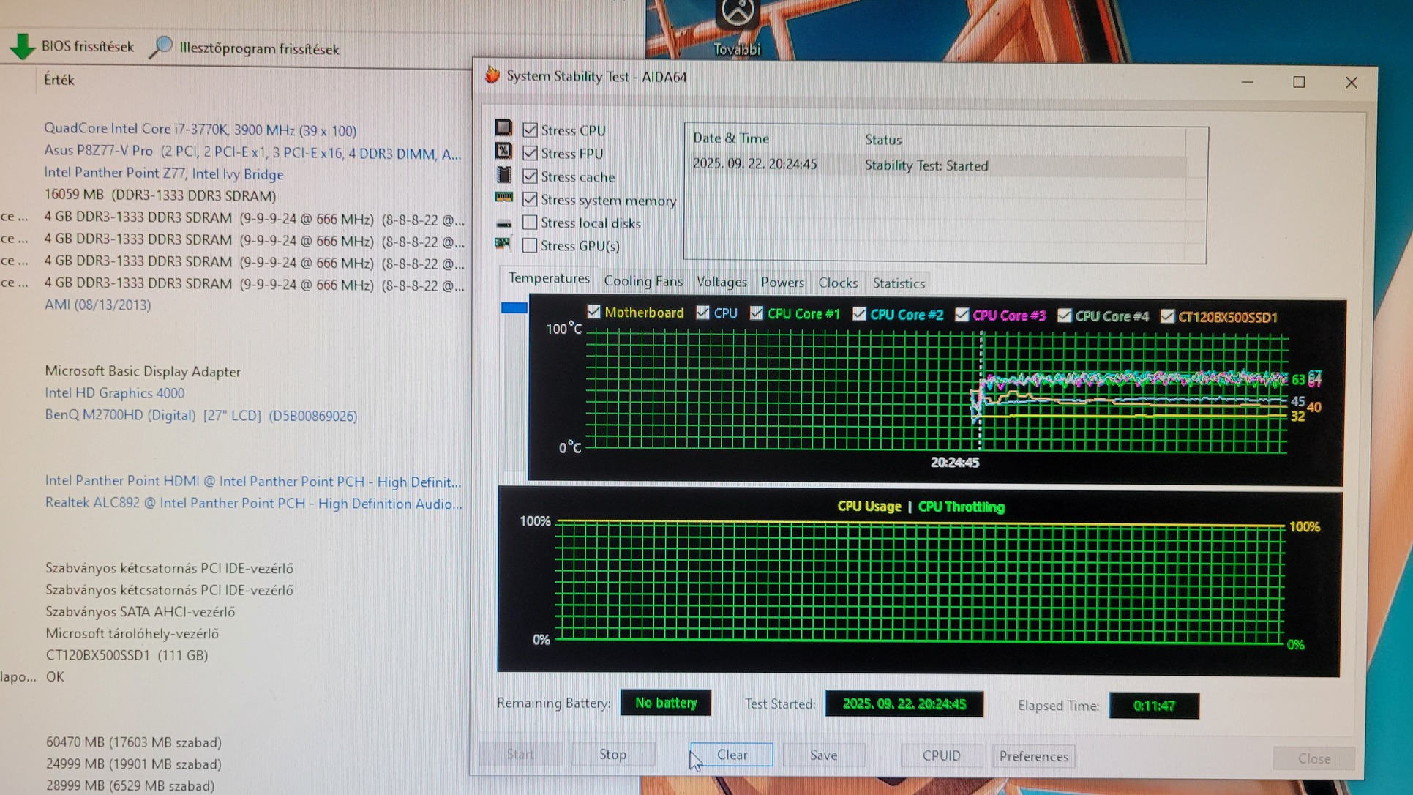Click the Stress CPU chip icon
Viewport: 1413px width, 795px height.
503,128
